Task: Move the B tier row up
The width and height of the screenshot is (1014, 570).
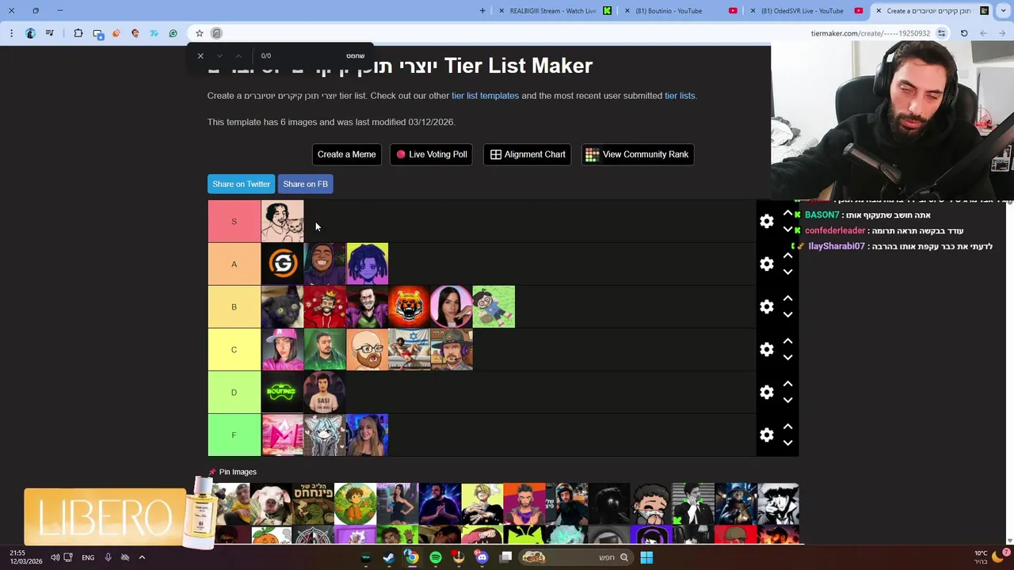Action: (787, 298)
